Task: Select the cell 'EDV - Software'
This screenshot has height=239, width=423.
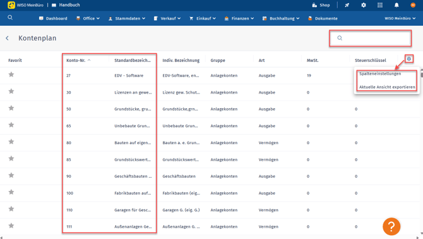Action: coord(129,76)
